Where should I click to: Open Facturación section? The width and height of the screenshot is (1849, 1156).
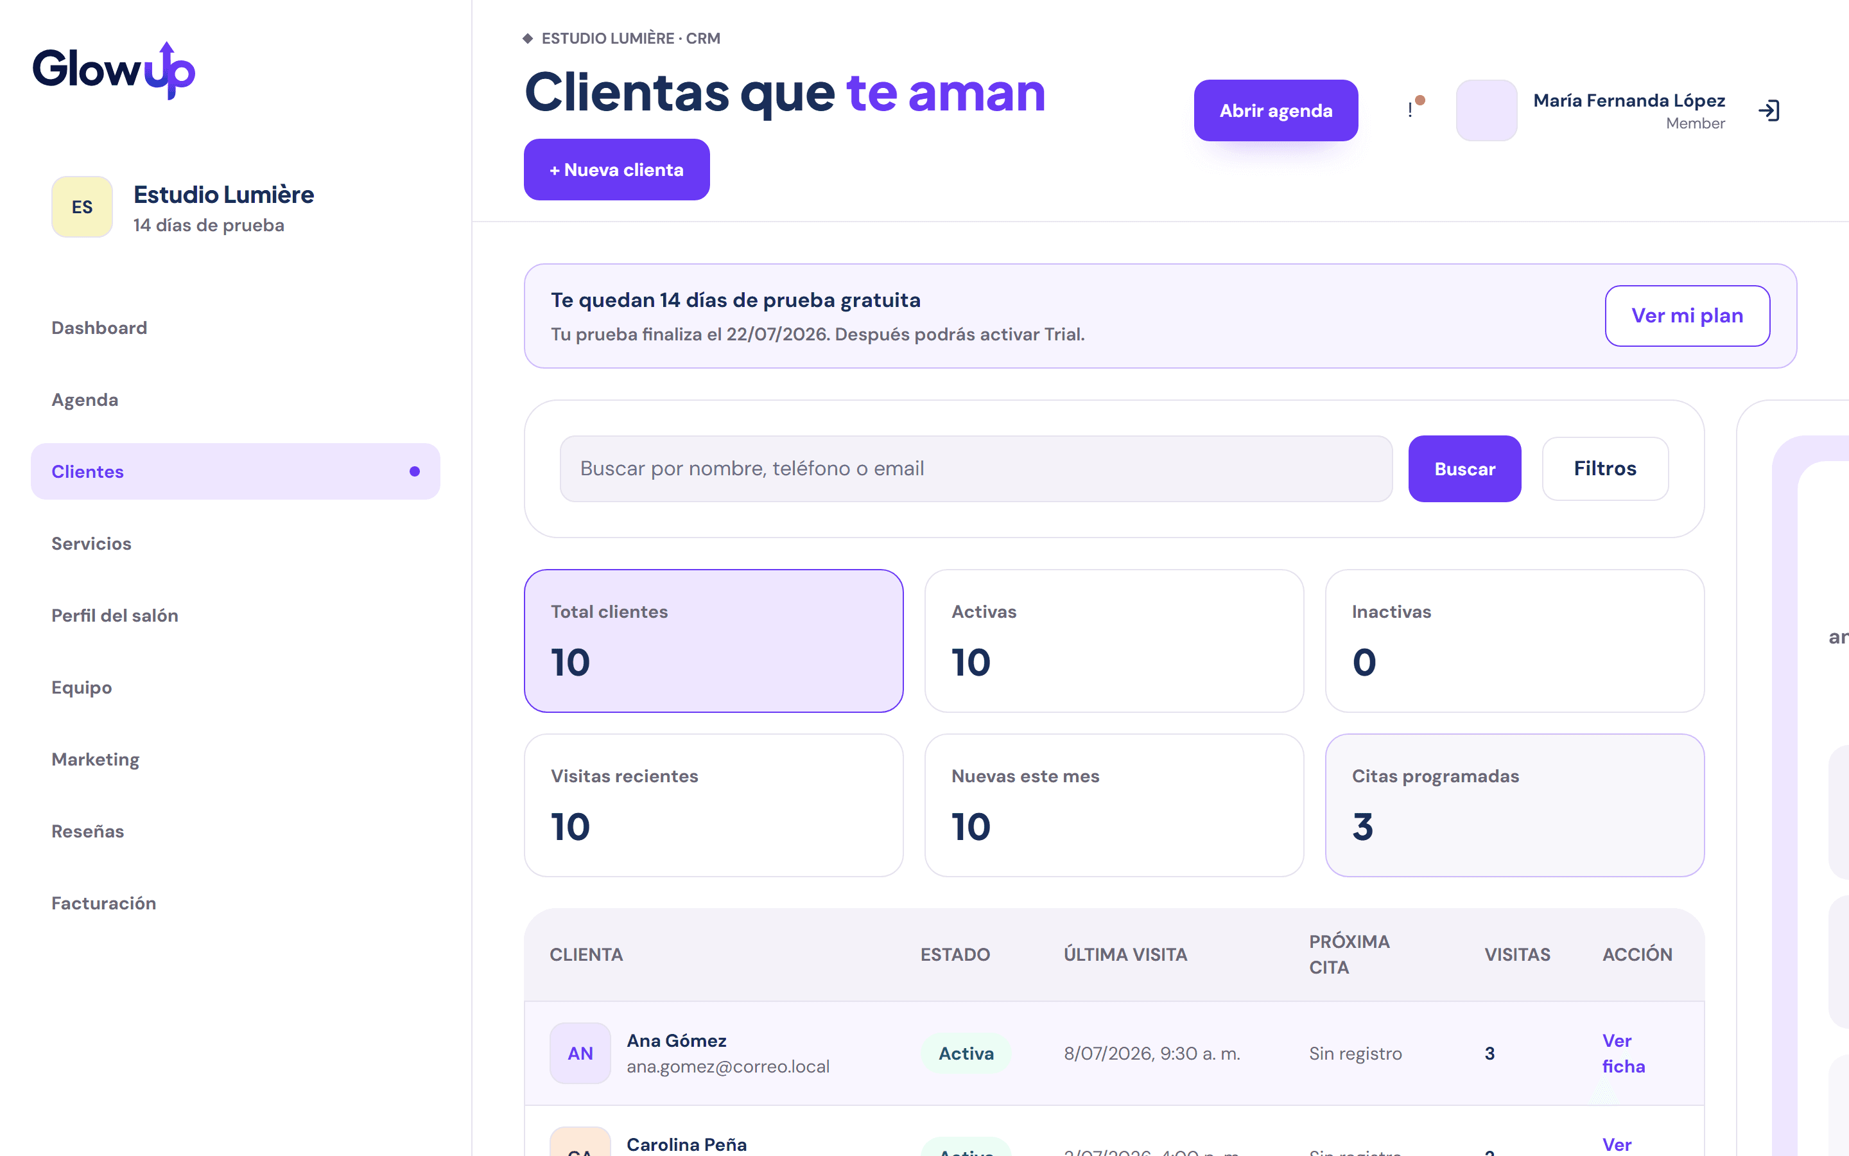click(x=236, y=903)
